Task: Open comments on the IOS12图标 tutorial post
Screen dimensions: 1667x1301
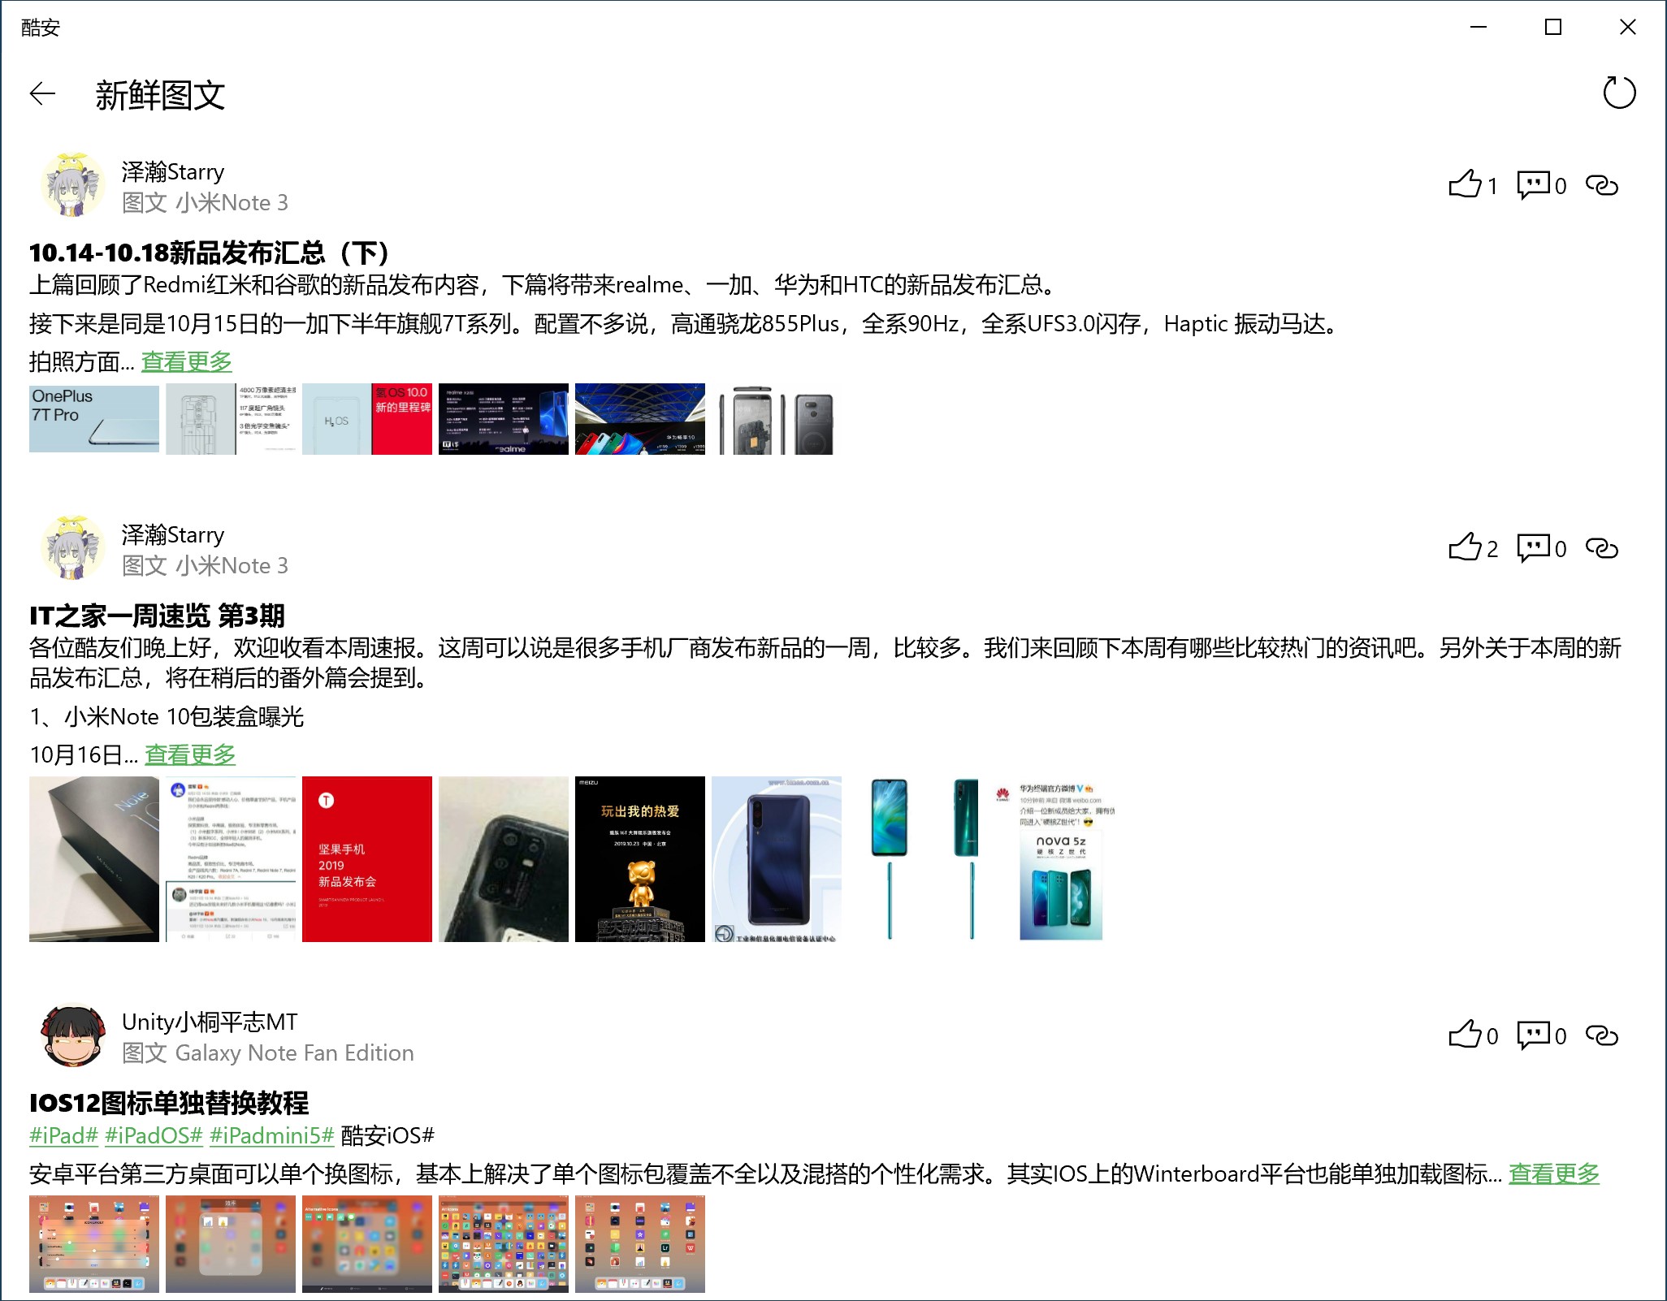Action: click(1533, 1035)
